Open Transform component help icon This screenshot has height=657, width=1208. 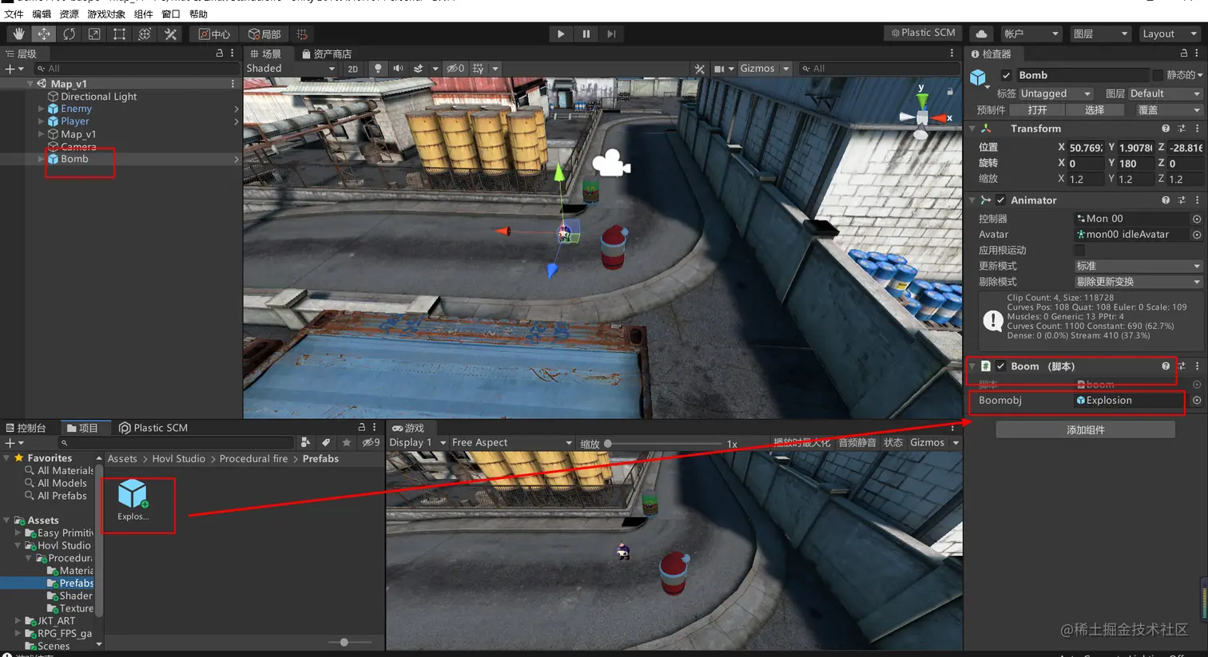1166,129
